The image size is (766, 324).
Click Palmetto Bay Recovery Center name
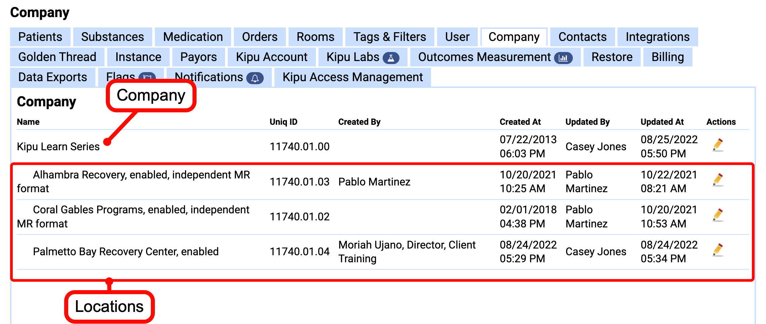coord(126,252)
